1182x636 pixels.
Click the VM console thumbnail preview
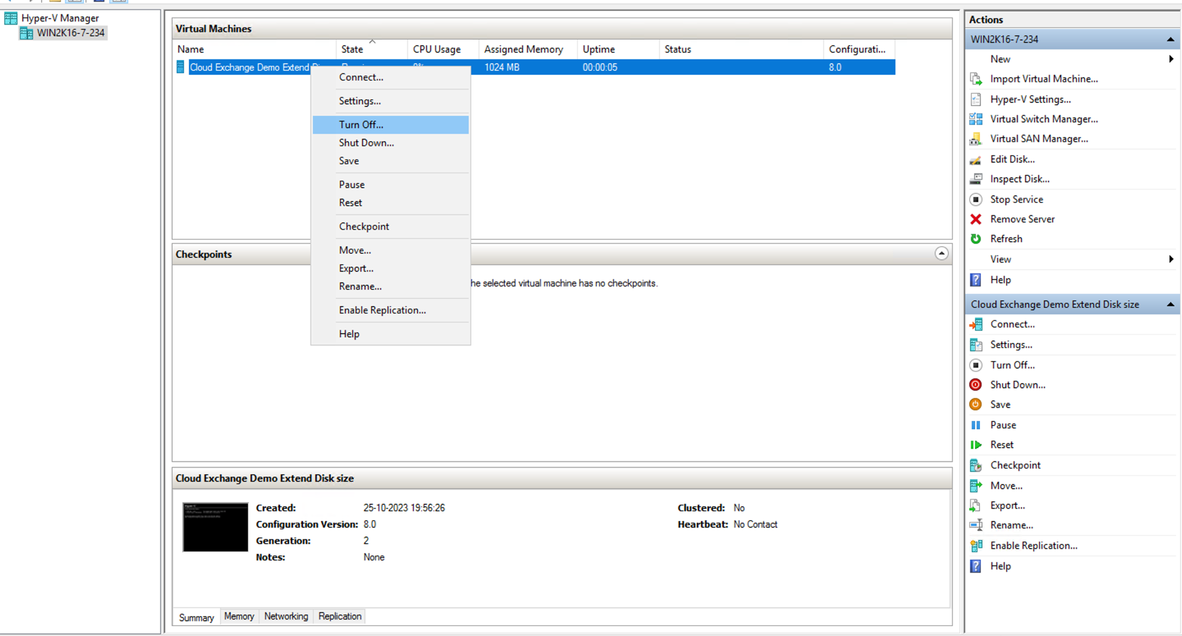[x=215, y=527]
